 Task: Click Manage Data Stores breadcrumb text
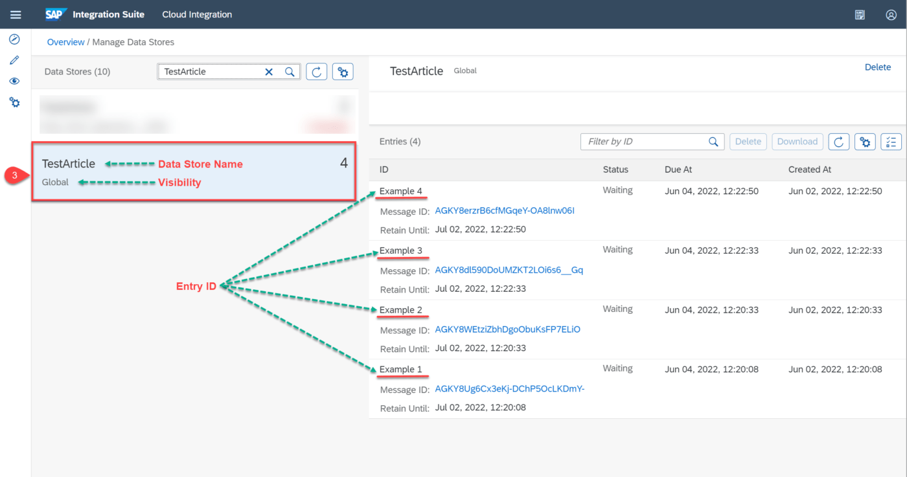pos(133,42)
